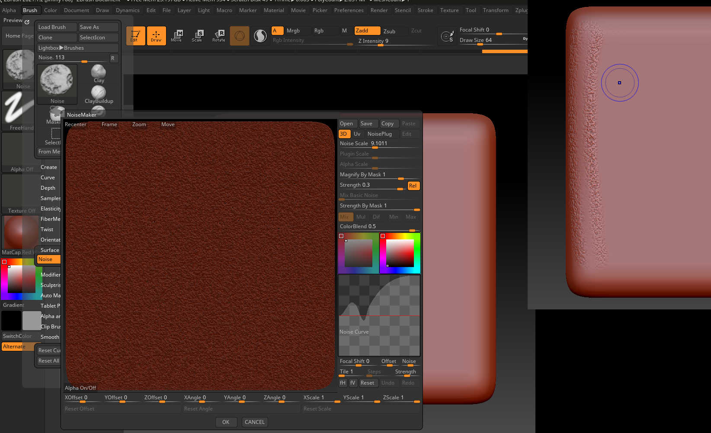Switch noise mapping to 3D
Image resolution: width=711 pixels, height=433 pixels.
coord(344,134)
